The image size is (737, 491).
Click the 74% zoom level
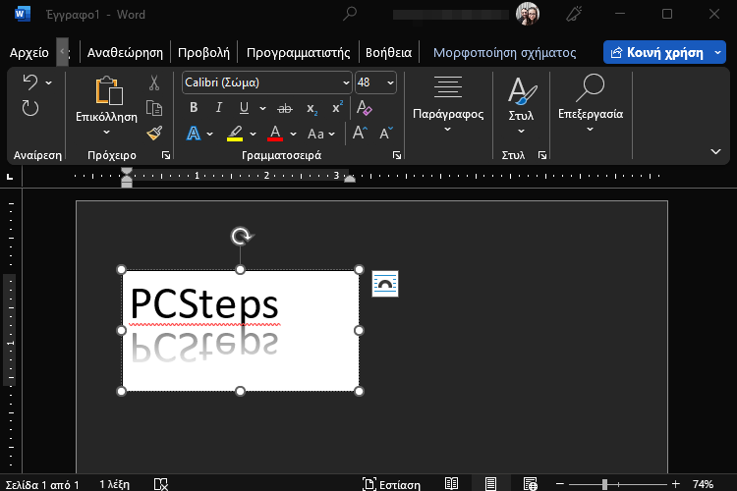[x=703, y=484]
